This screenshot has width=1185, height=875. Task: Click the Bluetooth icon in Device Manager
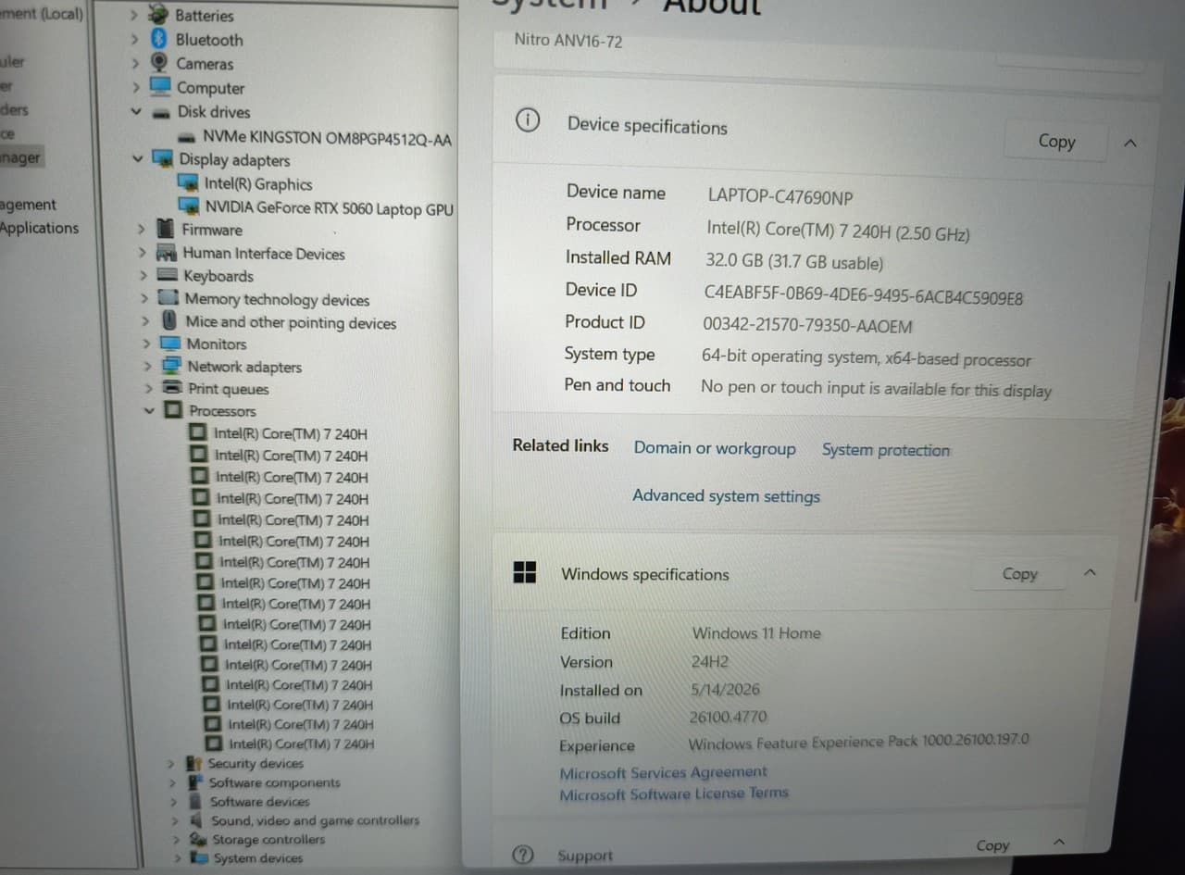click(159, 40)
